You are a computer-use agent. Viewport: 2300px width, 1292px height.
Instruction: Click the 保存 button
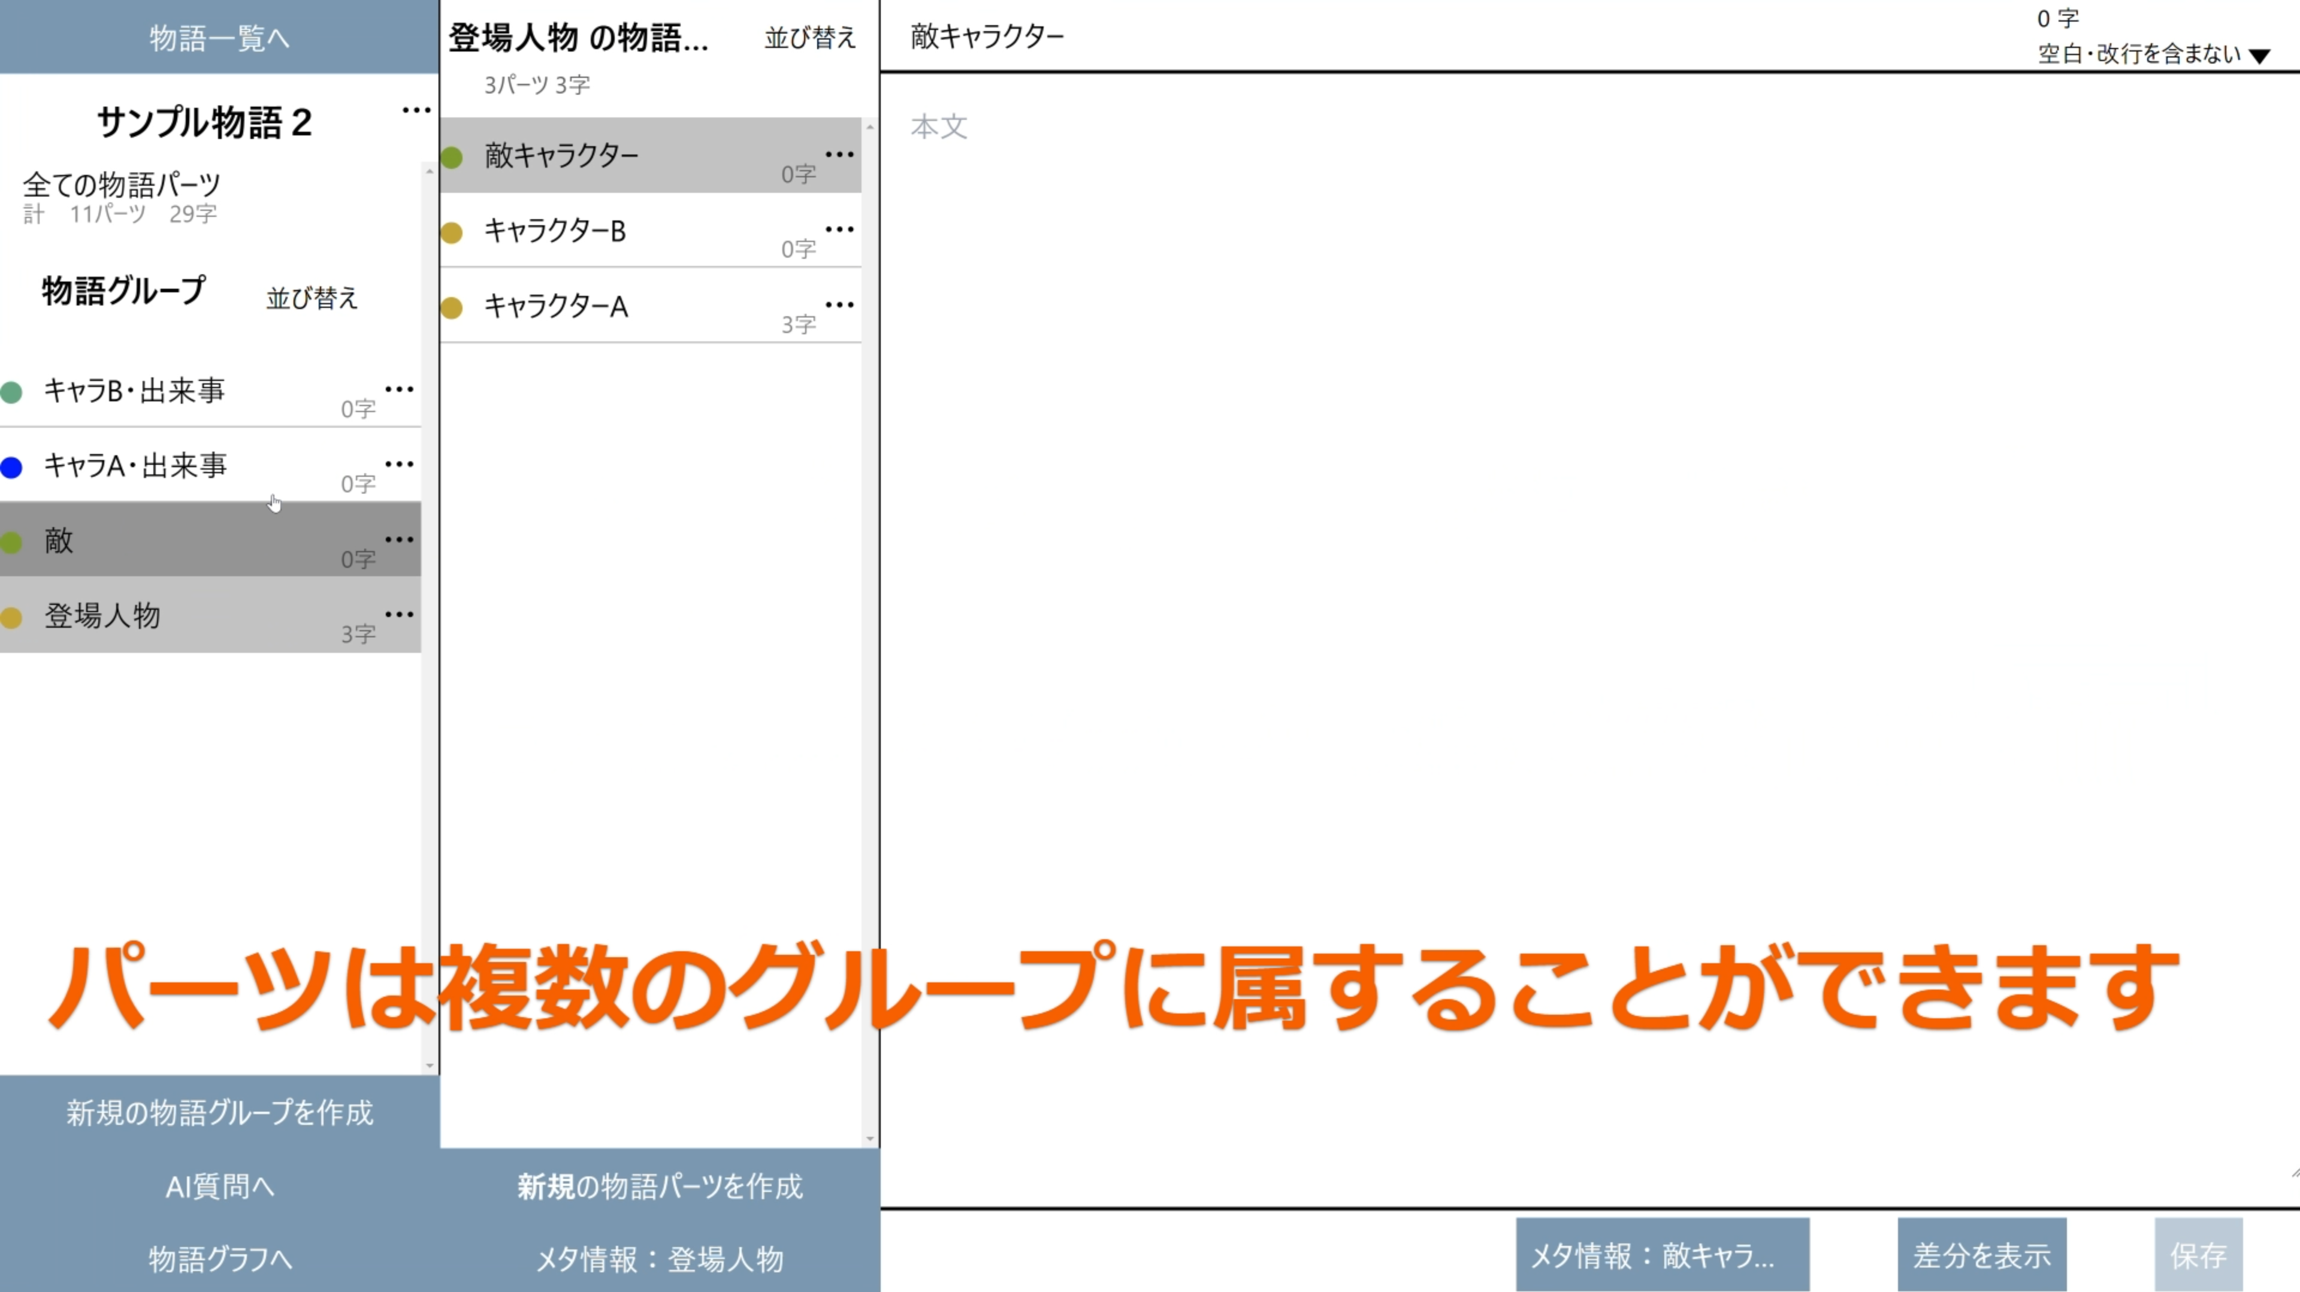click(x=2198, y=1254)
